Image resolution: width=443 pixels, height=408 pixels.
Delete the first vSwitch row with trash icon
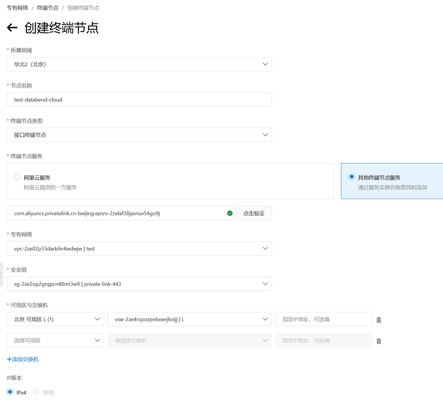[379, 319]
